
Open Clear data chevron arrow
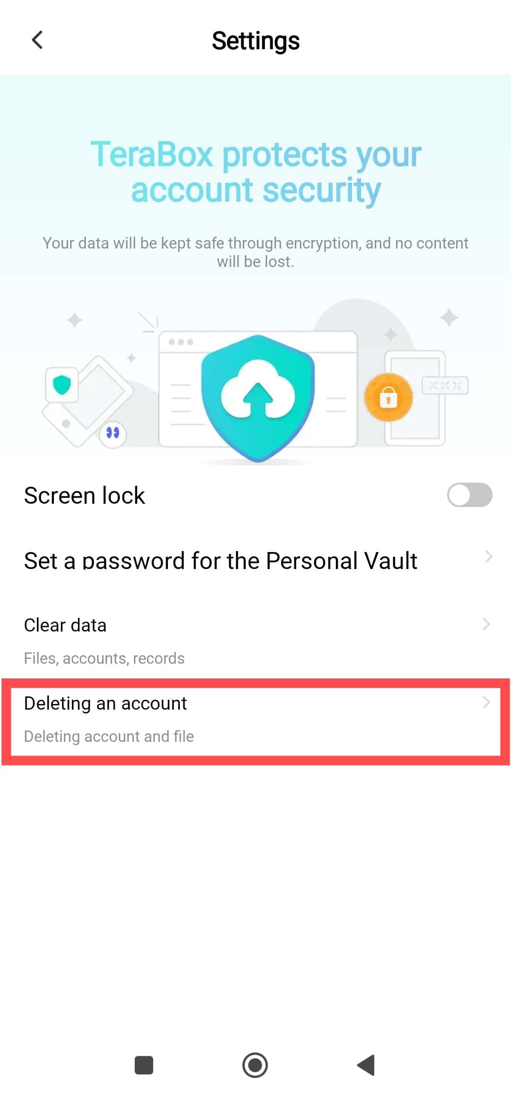pos(486,624)
